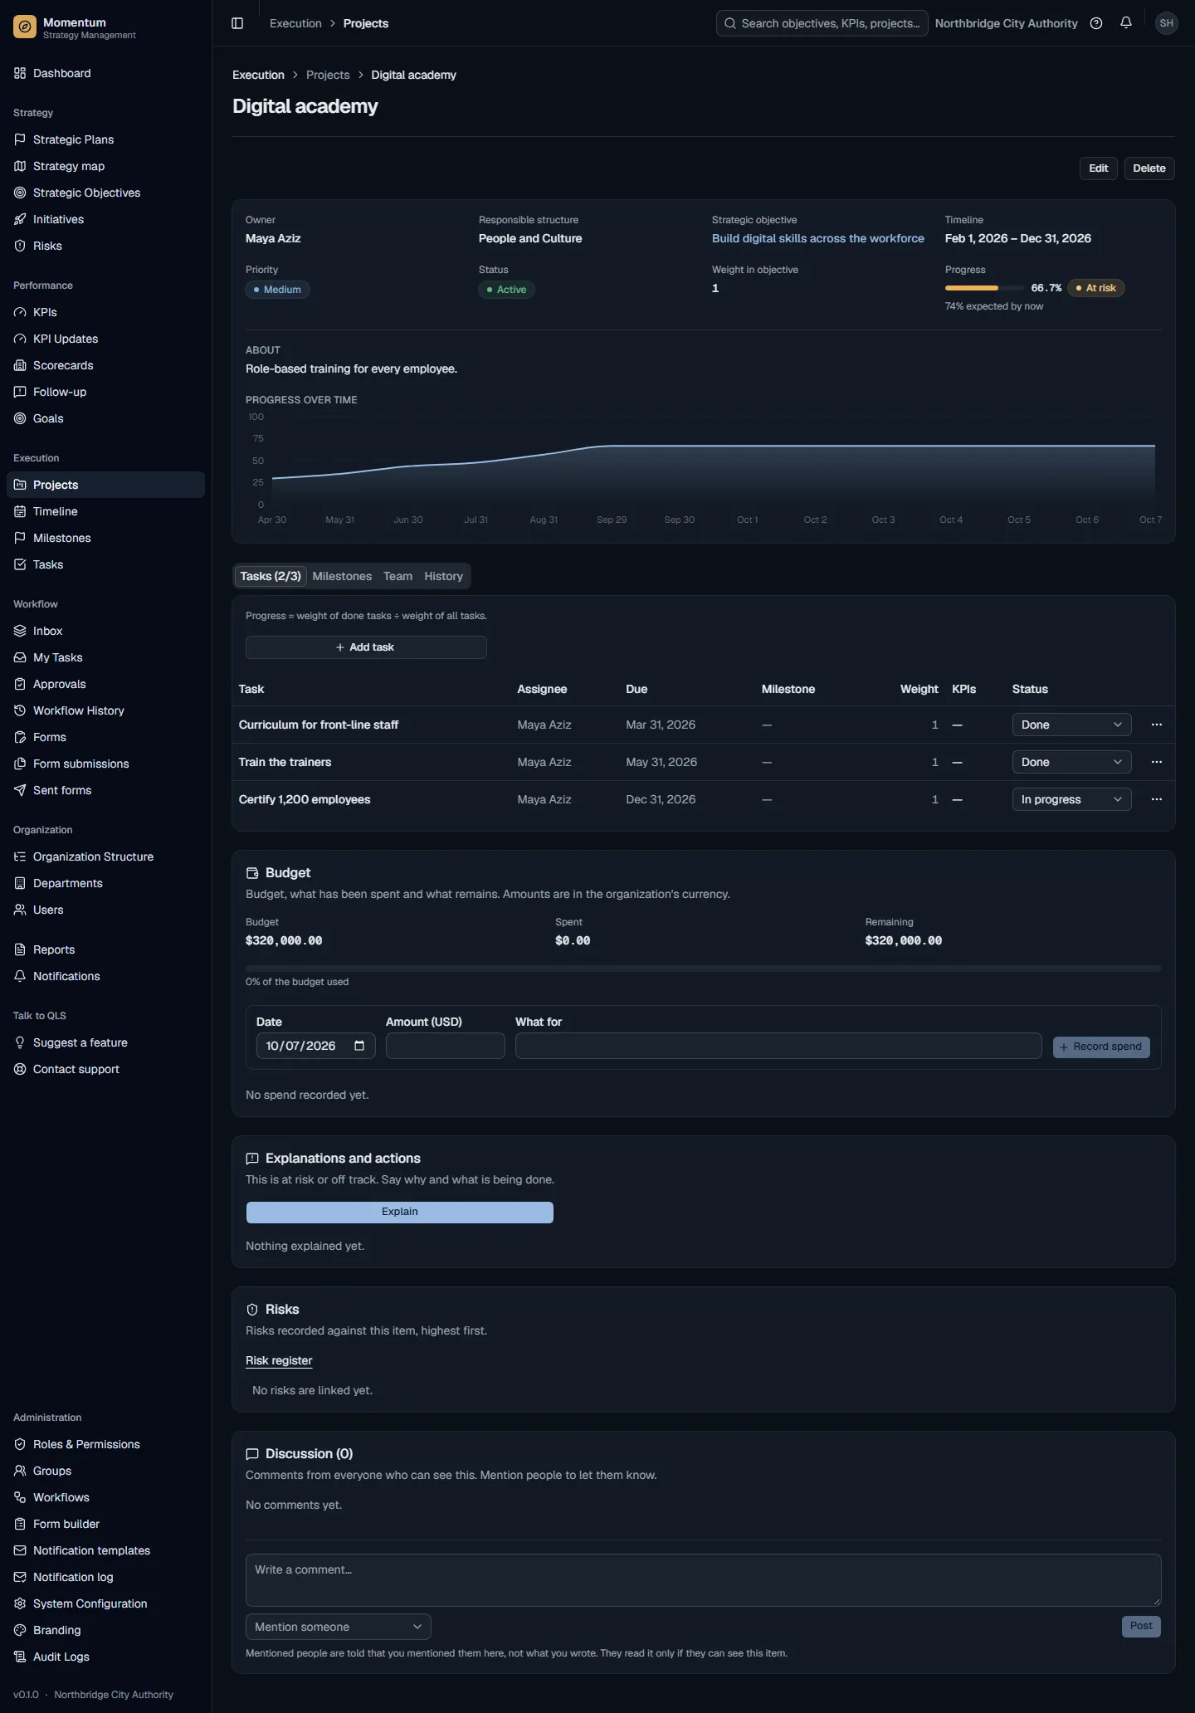Click Projects in the page breadcrumb

tap(328, 75)
